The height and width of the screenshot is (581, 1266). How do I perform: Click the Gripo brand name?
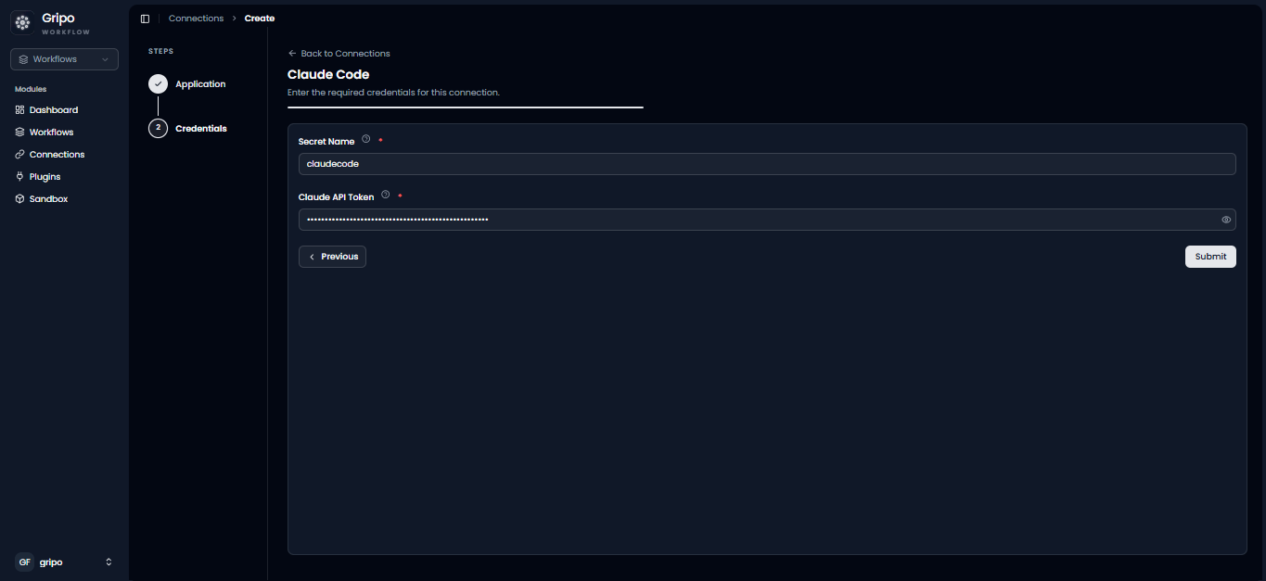point(58,19)
